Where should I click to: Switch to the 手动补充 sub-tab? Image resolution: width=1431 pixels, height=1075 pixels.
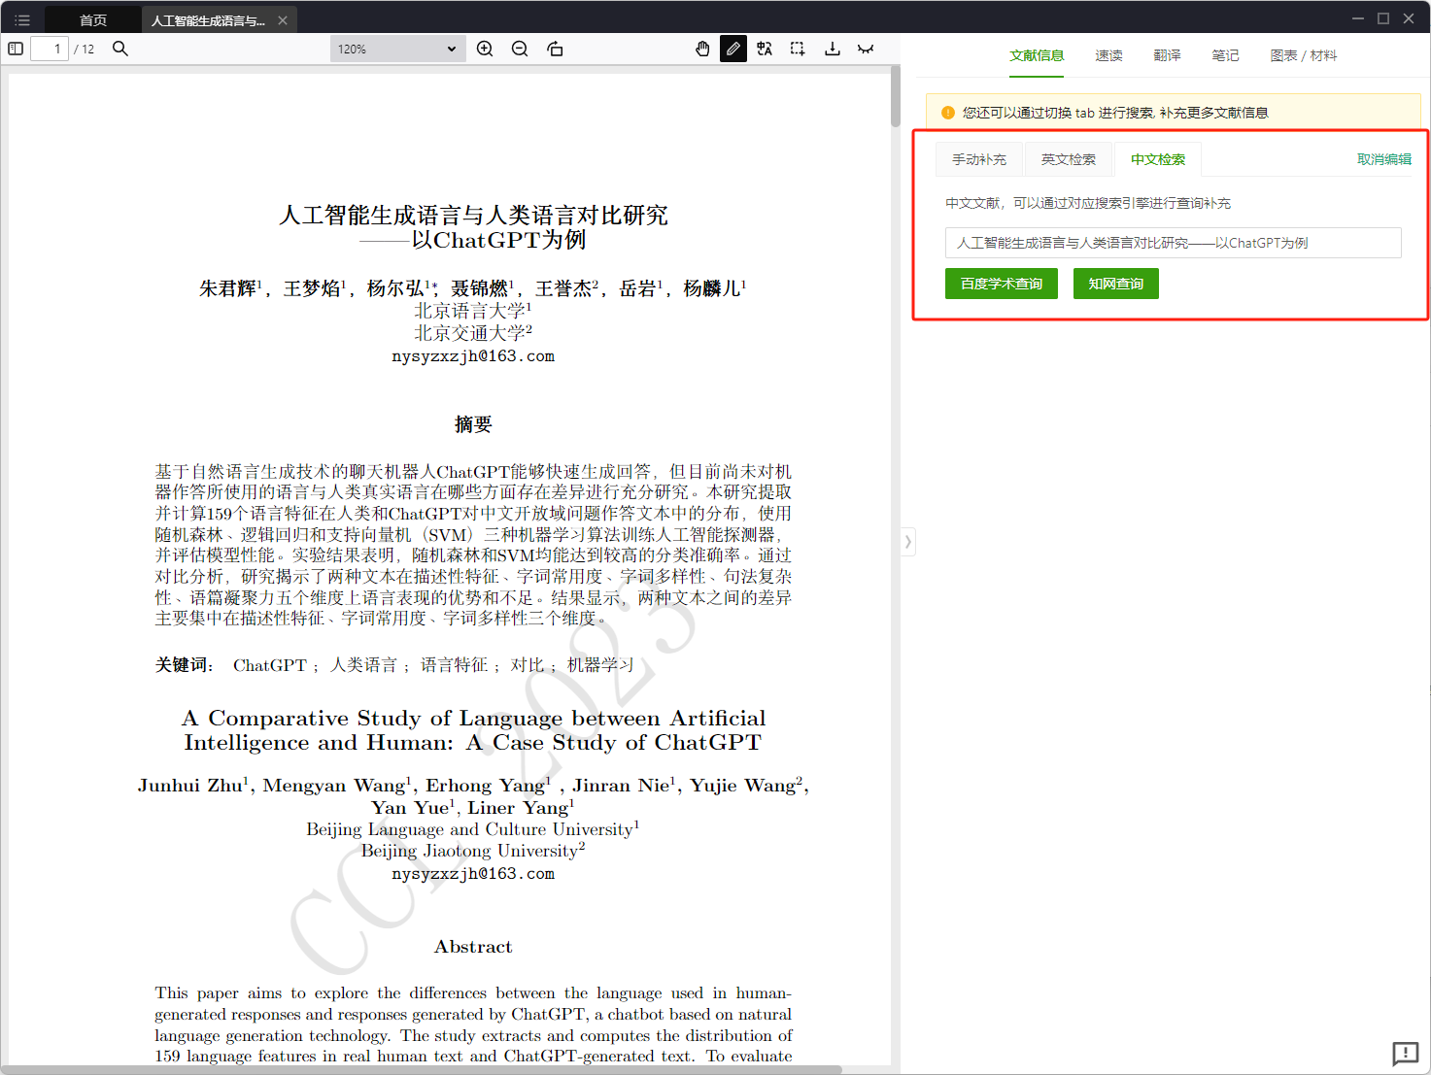click(x=979, y=159)
